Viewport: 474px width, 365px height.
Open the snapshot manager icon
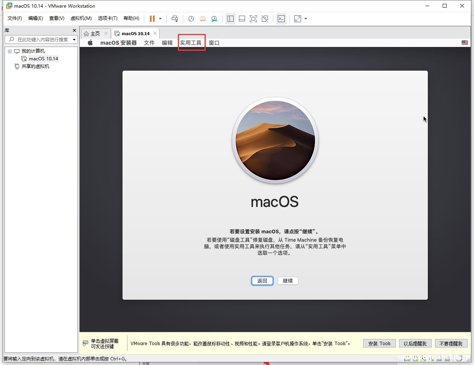[x=214, y=19]
